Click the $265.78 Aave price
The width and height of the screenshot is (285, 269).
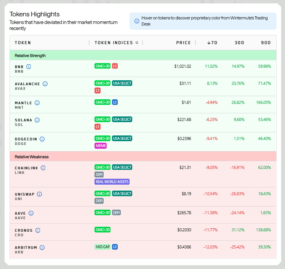[184, 213]
